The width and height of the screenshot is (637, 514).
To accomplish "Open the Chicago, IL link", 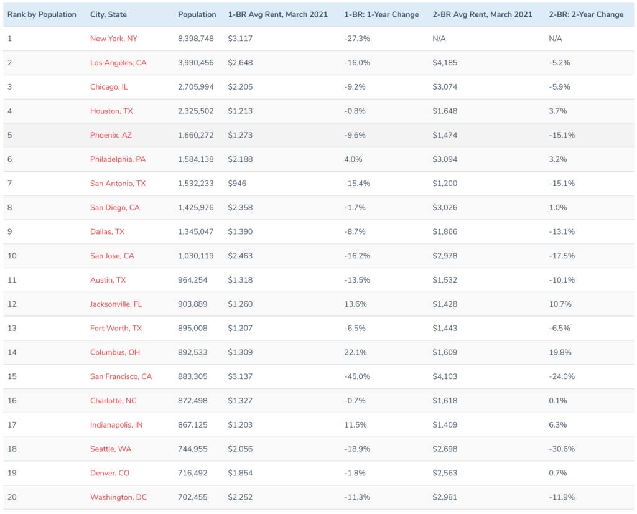I will (109, 87).
